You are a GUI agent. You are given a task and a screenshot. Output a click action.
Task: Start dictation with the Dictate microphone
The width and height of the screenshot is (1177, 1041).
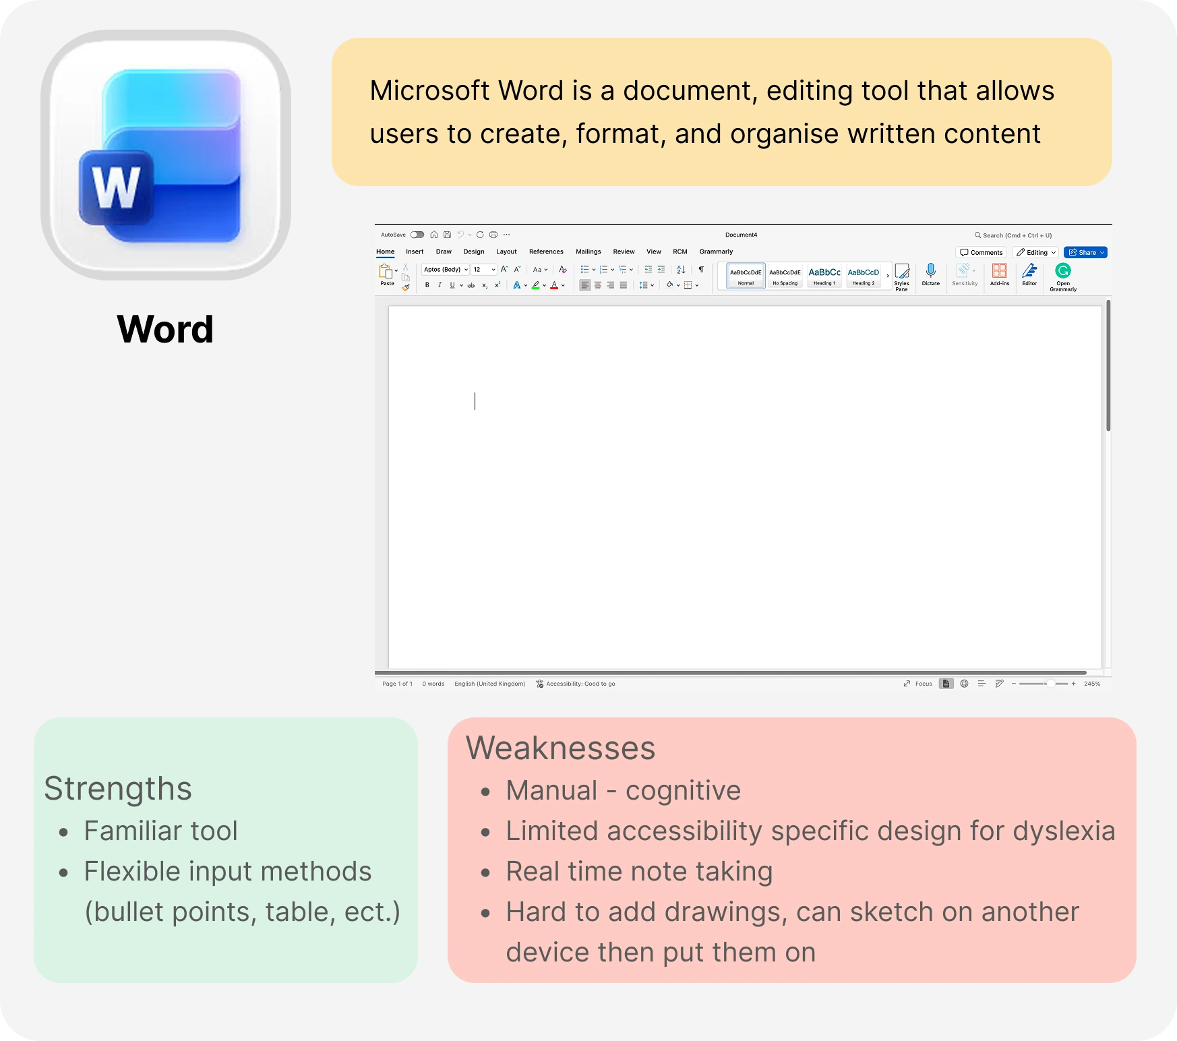[x=931, y=275]
